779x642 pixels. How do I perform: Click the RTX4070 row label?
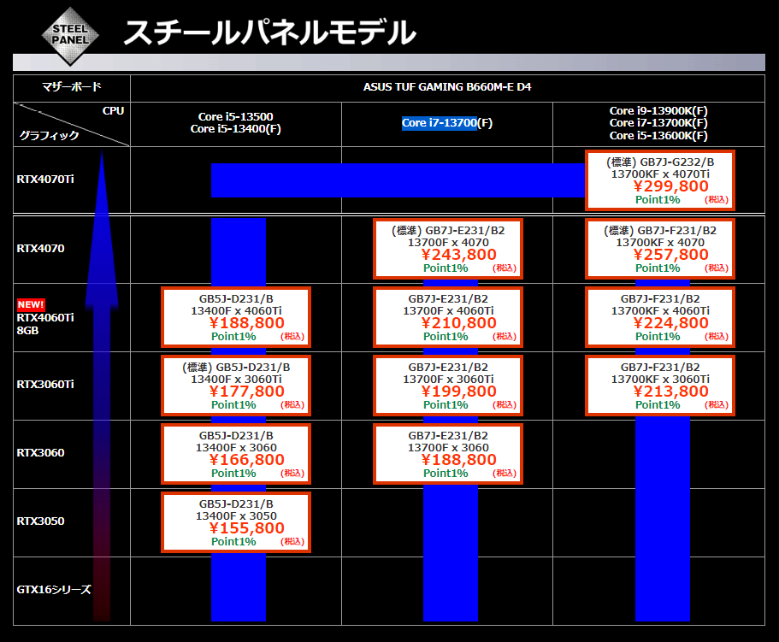click(x=40, y=248)
